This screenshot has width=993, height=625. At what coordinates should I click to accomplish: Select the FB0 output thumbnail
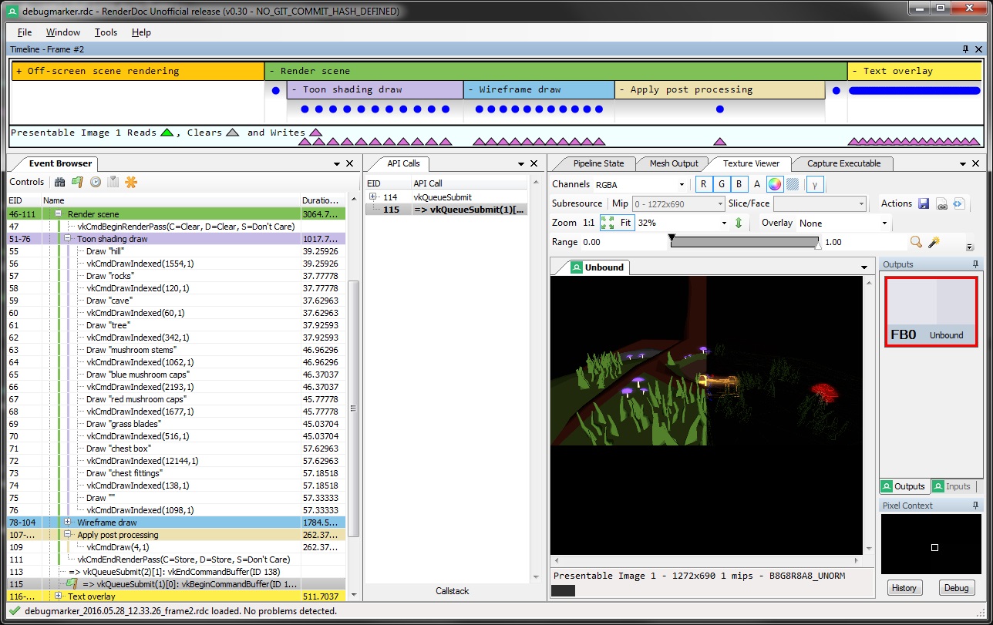pyautogui.click(x=931, y=311)
